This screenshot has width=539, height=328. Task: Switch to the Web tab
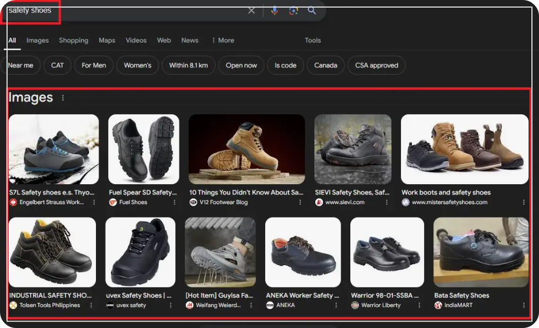pos(164,40)
